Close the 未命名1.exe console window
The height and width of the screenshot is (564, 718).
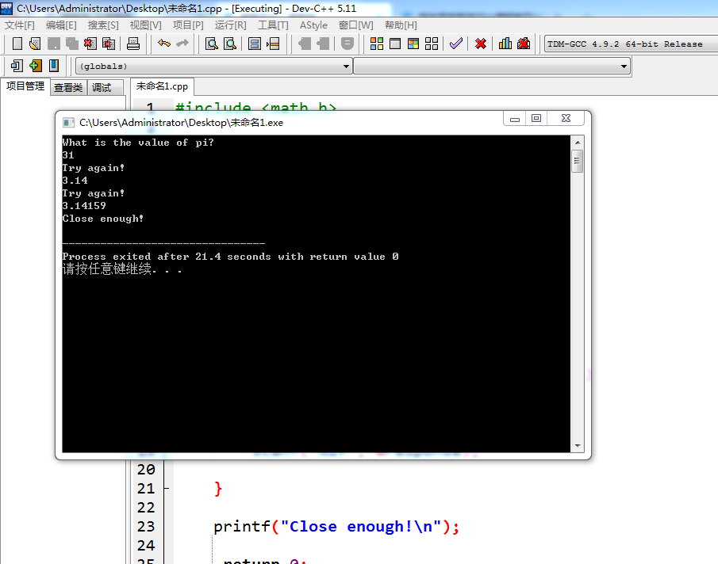tap(566, 118)
